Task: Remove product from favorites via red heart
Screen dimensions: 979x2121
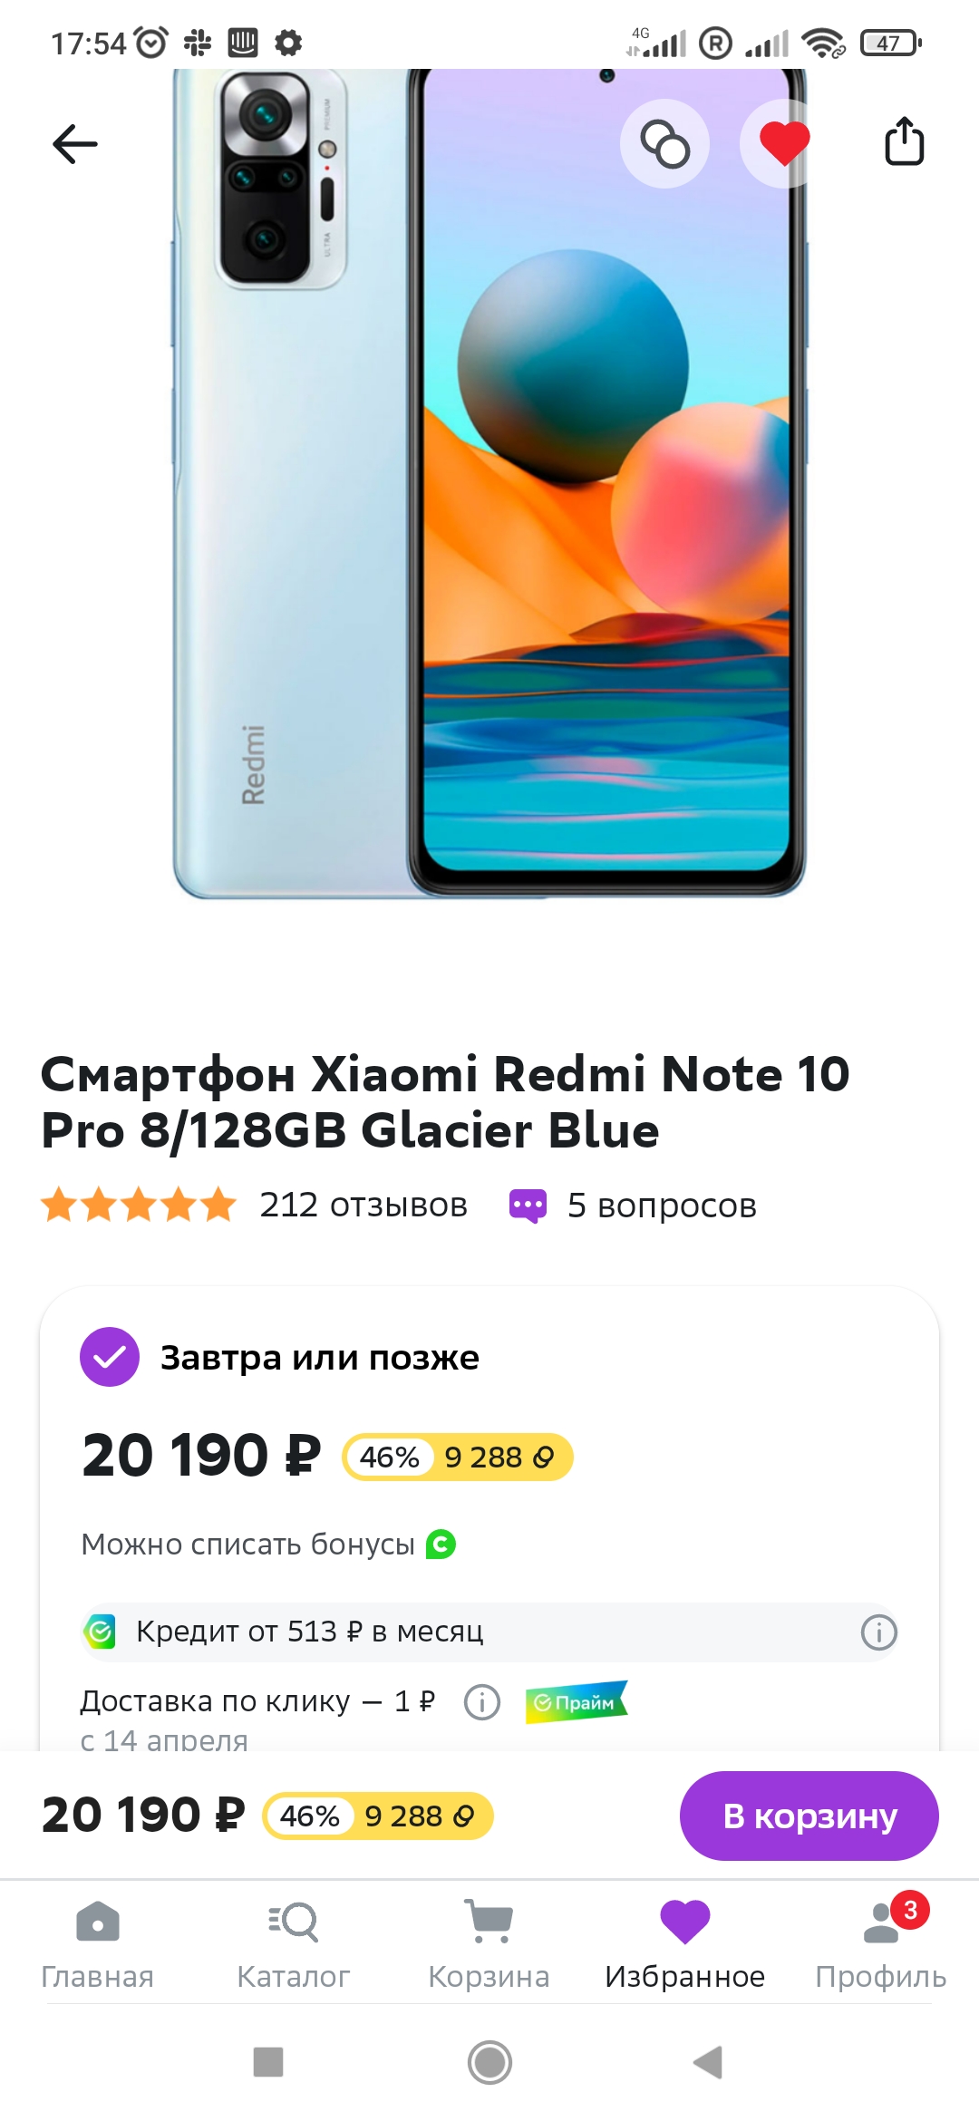Action: coord(784,143)
